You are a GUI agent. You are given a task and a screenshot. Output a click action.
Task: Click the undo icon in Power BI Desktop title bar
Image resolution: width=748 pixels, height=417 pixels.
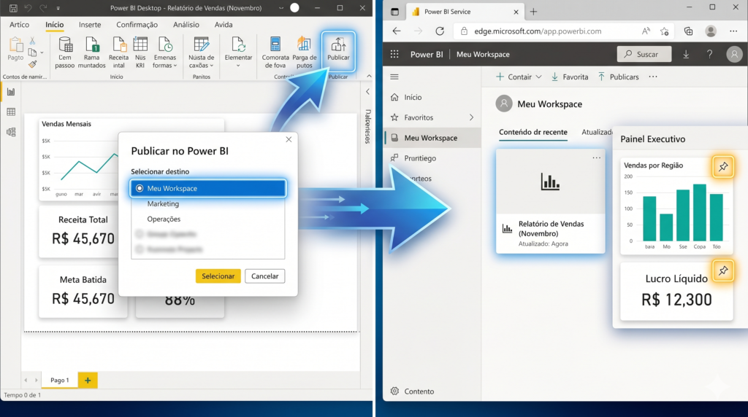[x=28, y=8]
